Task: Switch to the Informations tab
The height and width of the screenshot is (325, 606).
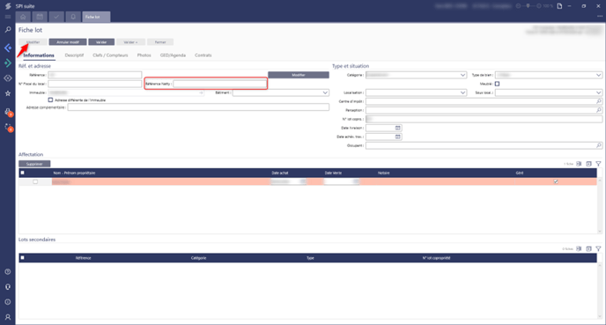Action: pos(39,55)
